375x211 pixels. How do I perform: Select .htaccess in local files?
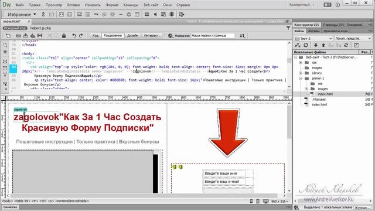[319, 99]
